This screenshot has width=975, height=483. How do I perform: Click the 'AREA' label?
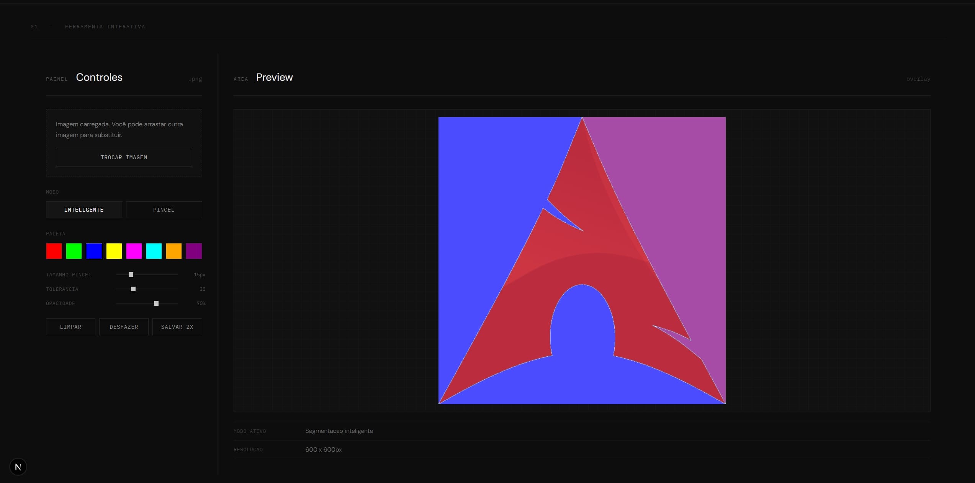241,79
